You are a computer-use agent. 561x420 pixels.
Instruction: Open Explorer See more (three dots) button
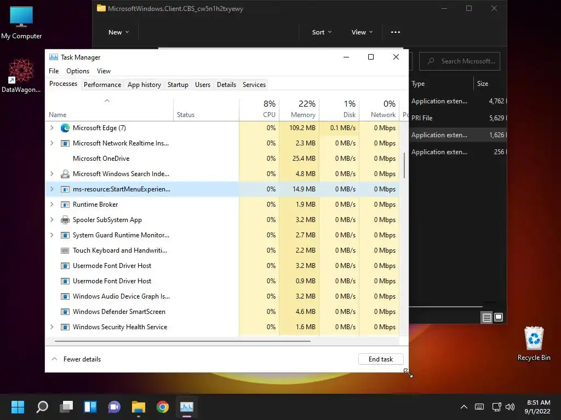pos(396,32)
